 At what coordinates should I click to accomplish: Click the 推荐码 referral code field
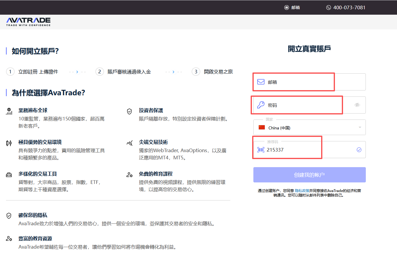pos(309,149)
